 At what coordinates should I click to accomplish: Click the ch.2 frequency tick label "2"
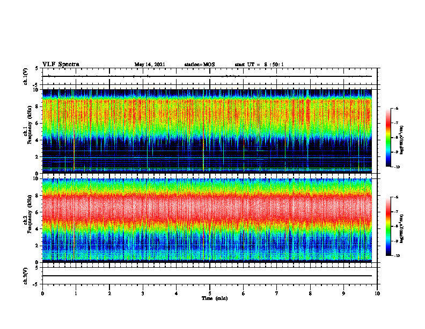38,246
